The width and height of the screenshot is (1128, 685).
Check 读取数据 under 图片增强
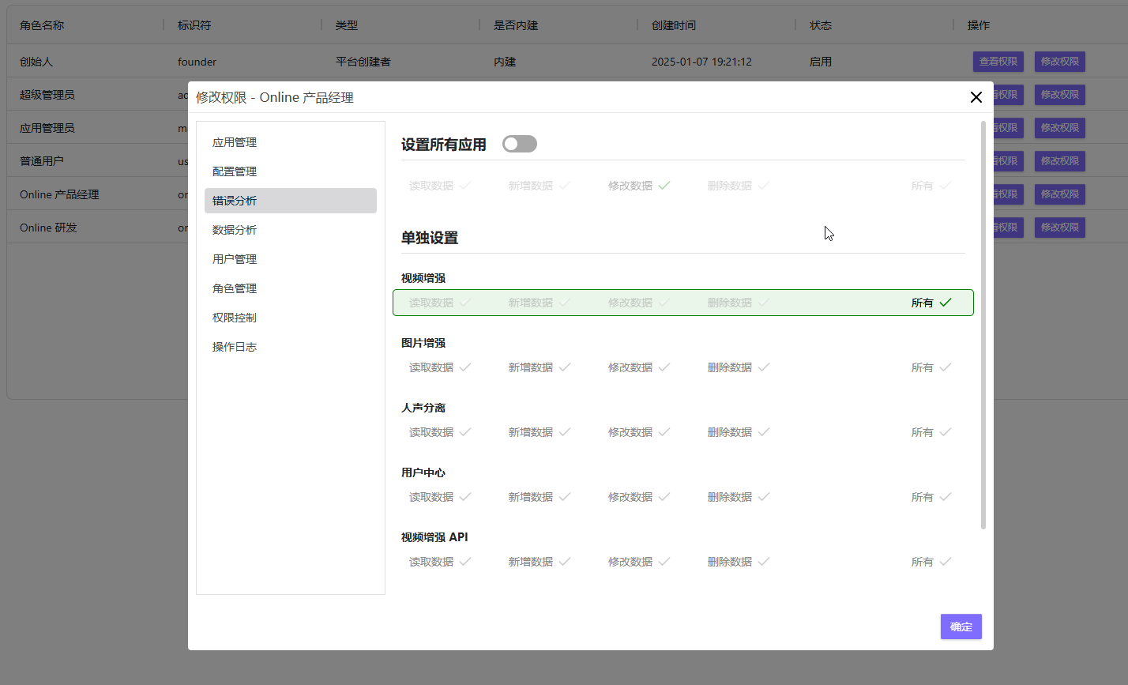tap(439, 367)
